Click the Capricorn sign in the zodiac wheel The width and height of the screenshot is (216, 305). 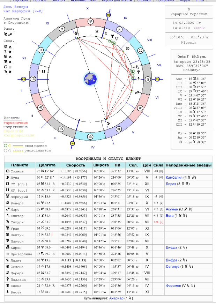pos(148,79)
